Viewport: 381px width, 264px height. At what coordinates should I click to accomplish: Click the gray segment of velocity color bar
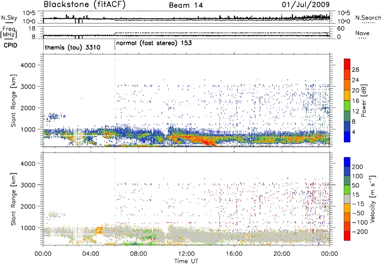[347, 199]
